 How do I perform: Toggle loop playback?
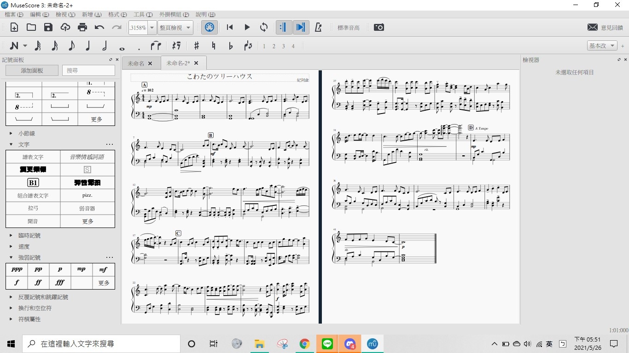coord(264,27)
